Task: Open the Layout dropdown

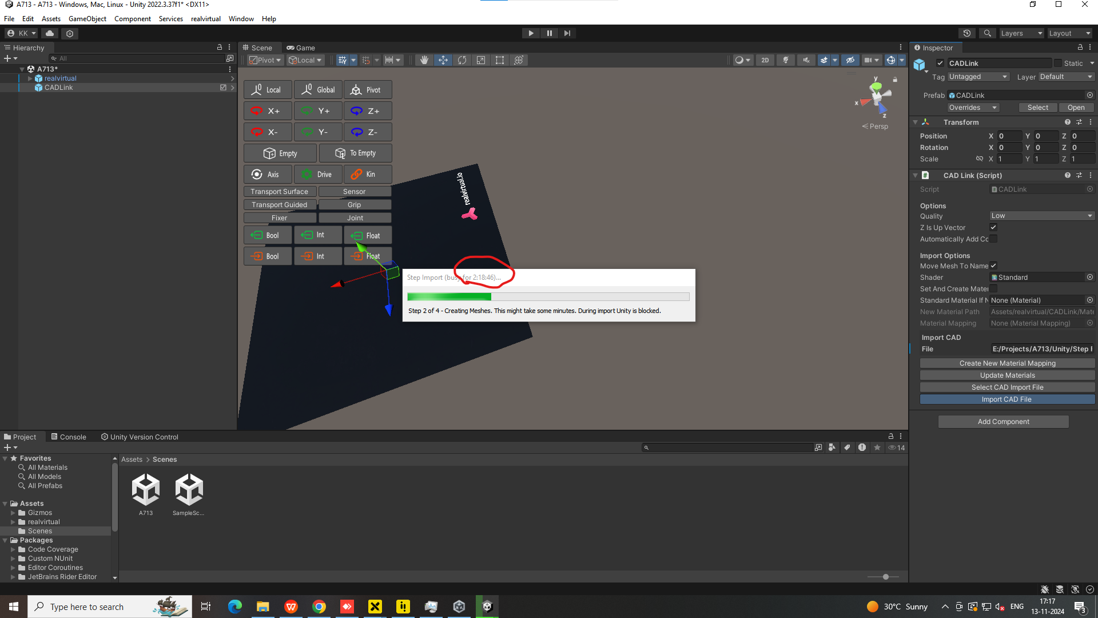Action: tap(1069, 33)
